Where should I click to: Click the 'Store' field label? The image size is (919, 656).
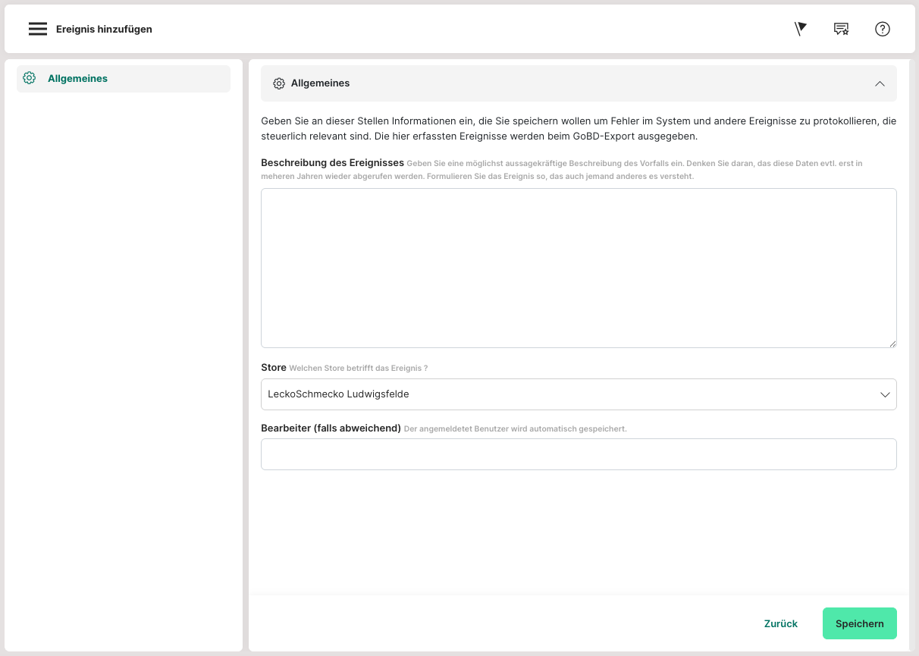pyautogui.click(x=274, y=368)
